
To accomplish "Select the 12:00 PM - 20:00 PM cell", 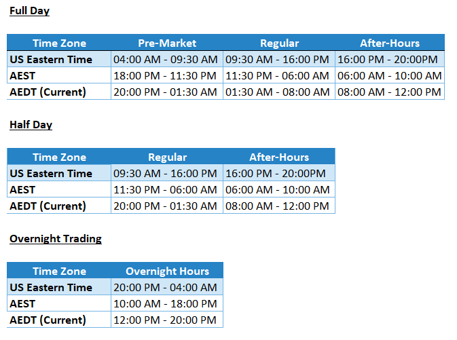I will coord(166,320).
